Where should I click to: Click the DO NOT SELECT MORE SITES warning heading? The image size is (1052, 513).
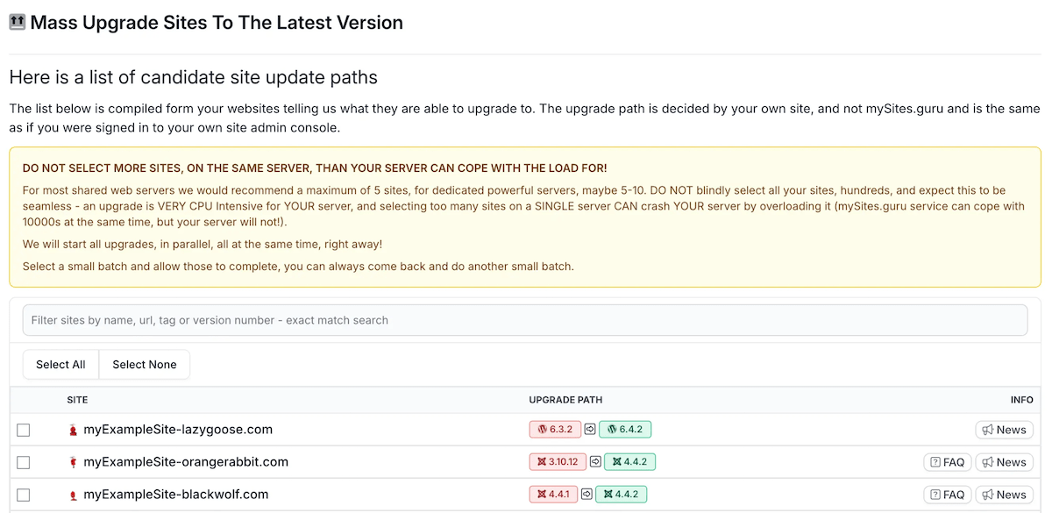[315, 167]
